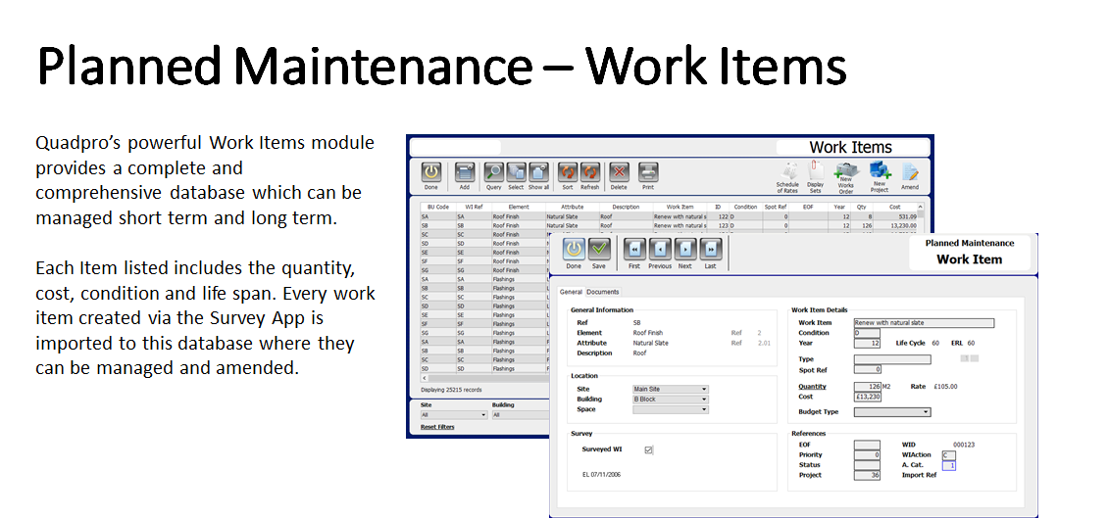The height and width of the screenshot is (518, 1108).
Task: Click the EOF field in References
Action: click(x=867, y=446)
